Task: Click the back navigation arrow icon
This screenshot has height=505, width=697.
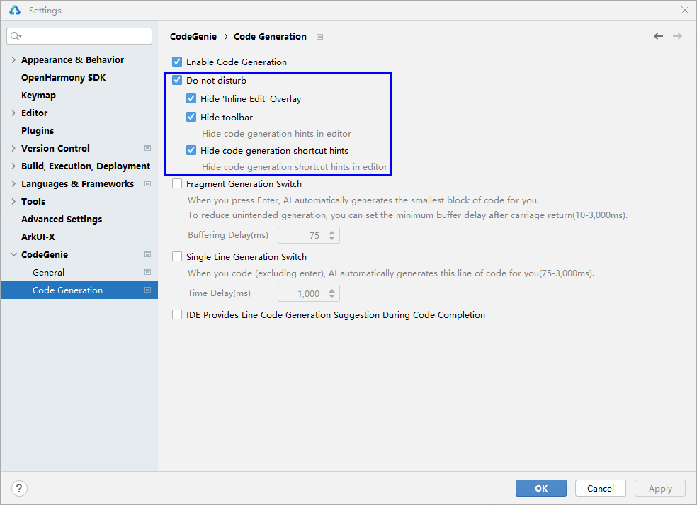Action: tap(658, 36)
